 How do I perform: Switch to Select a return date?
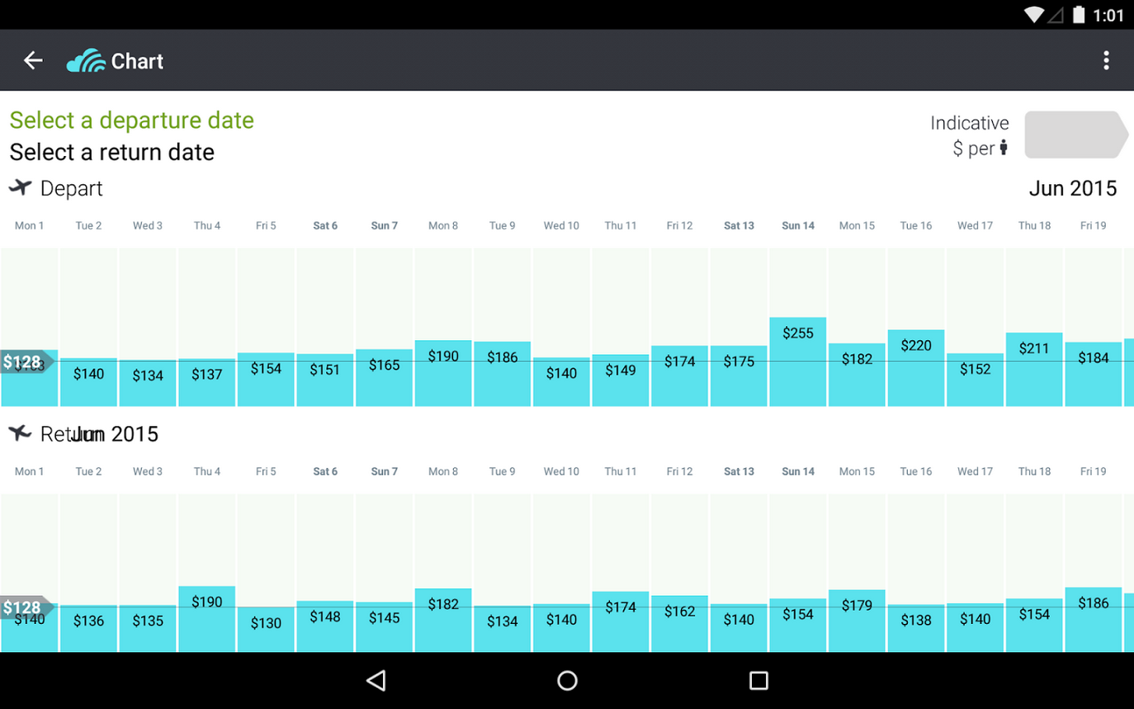[x=111, y=153]
